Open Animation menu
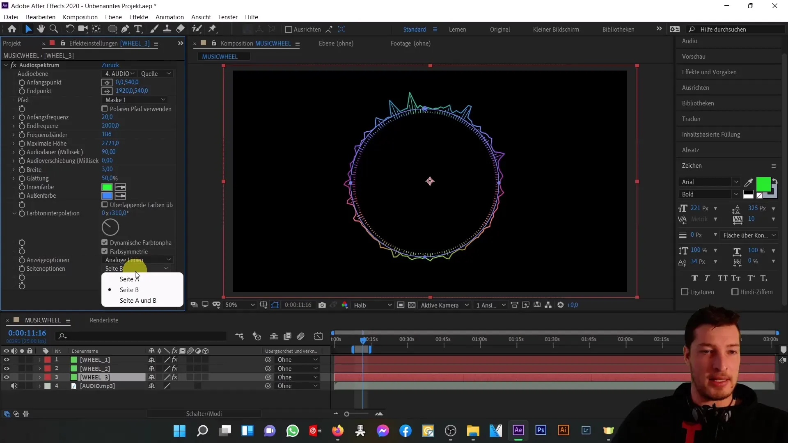Image resolution: width=788 pixels, height=443 pixels. (170, 17)
